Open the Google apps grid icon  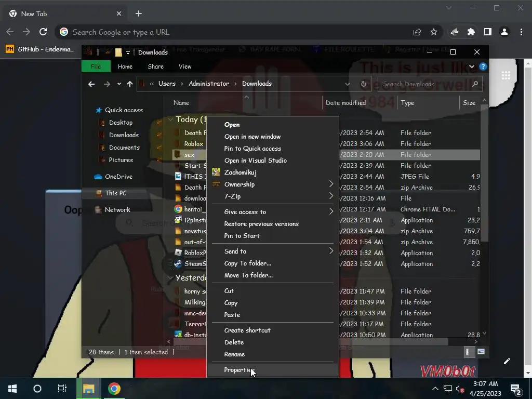(506, 75)
